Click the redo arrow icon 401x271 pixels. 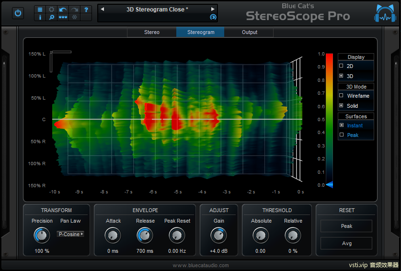point(74,10)
